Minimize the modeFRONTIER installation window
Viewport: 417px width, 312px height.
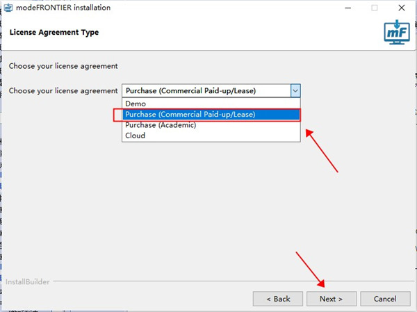(x=348, y=8)
